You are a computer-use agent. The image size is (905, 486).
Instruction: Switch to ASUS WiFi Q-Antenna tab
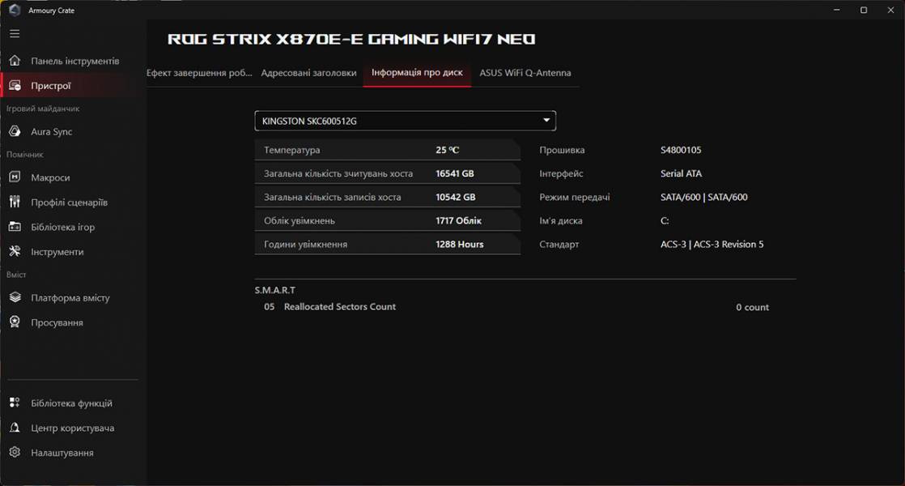click(525, 73)
